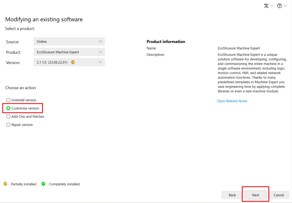
Task: Click the Completely installed legend icon
Action: click(43, 184)
